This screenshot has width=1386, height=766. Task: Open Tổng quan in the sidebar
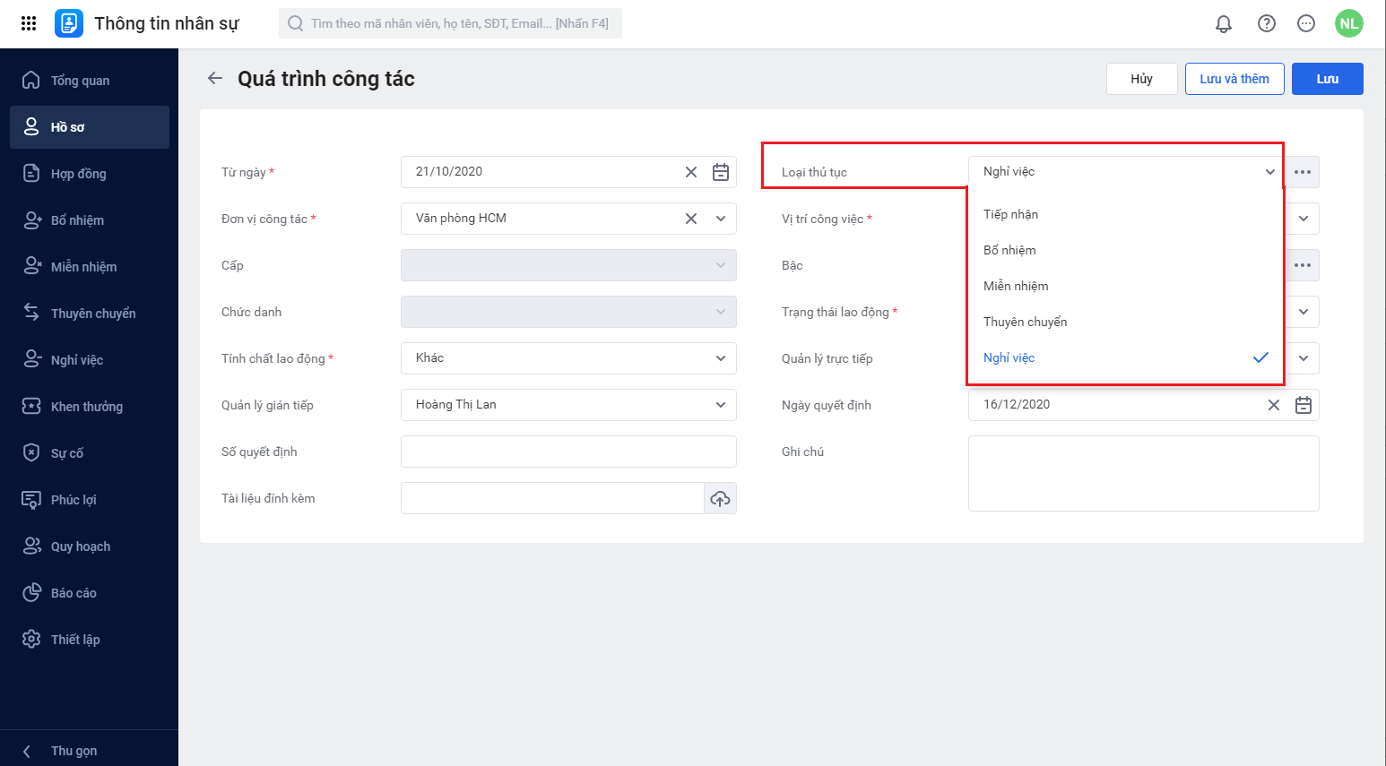pyautogui.click(x=90, y=81)
